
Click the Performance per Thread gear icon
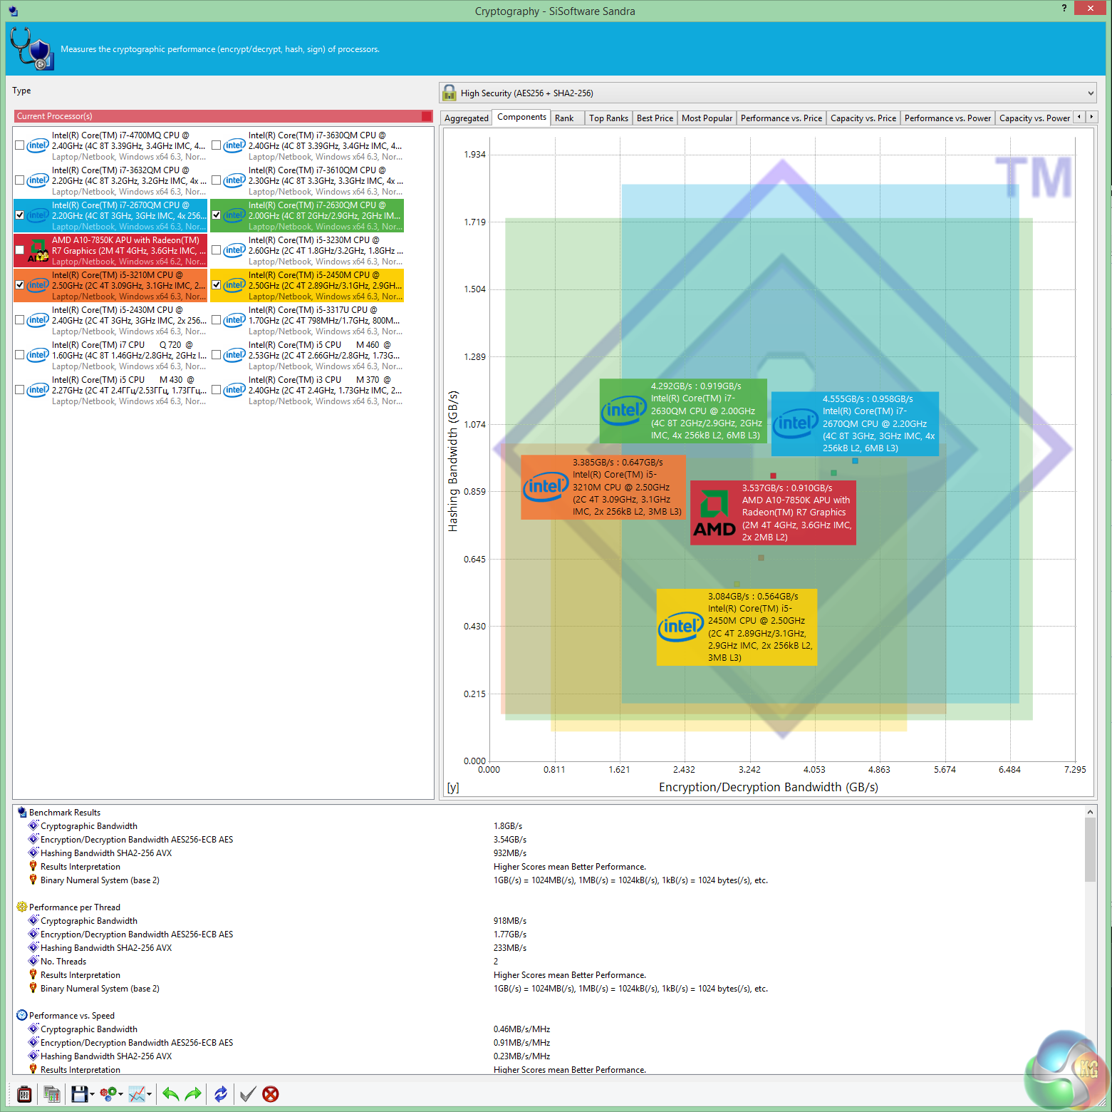(x=22, y=907)
